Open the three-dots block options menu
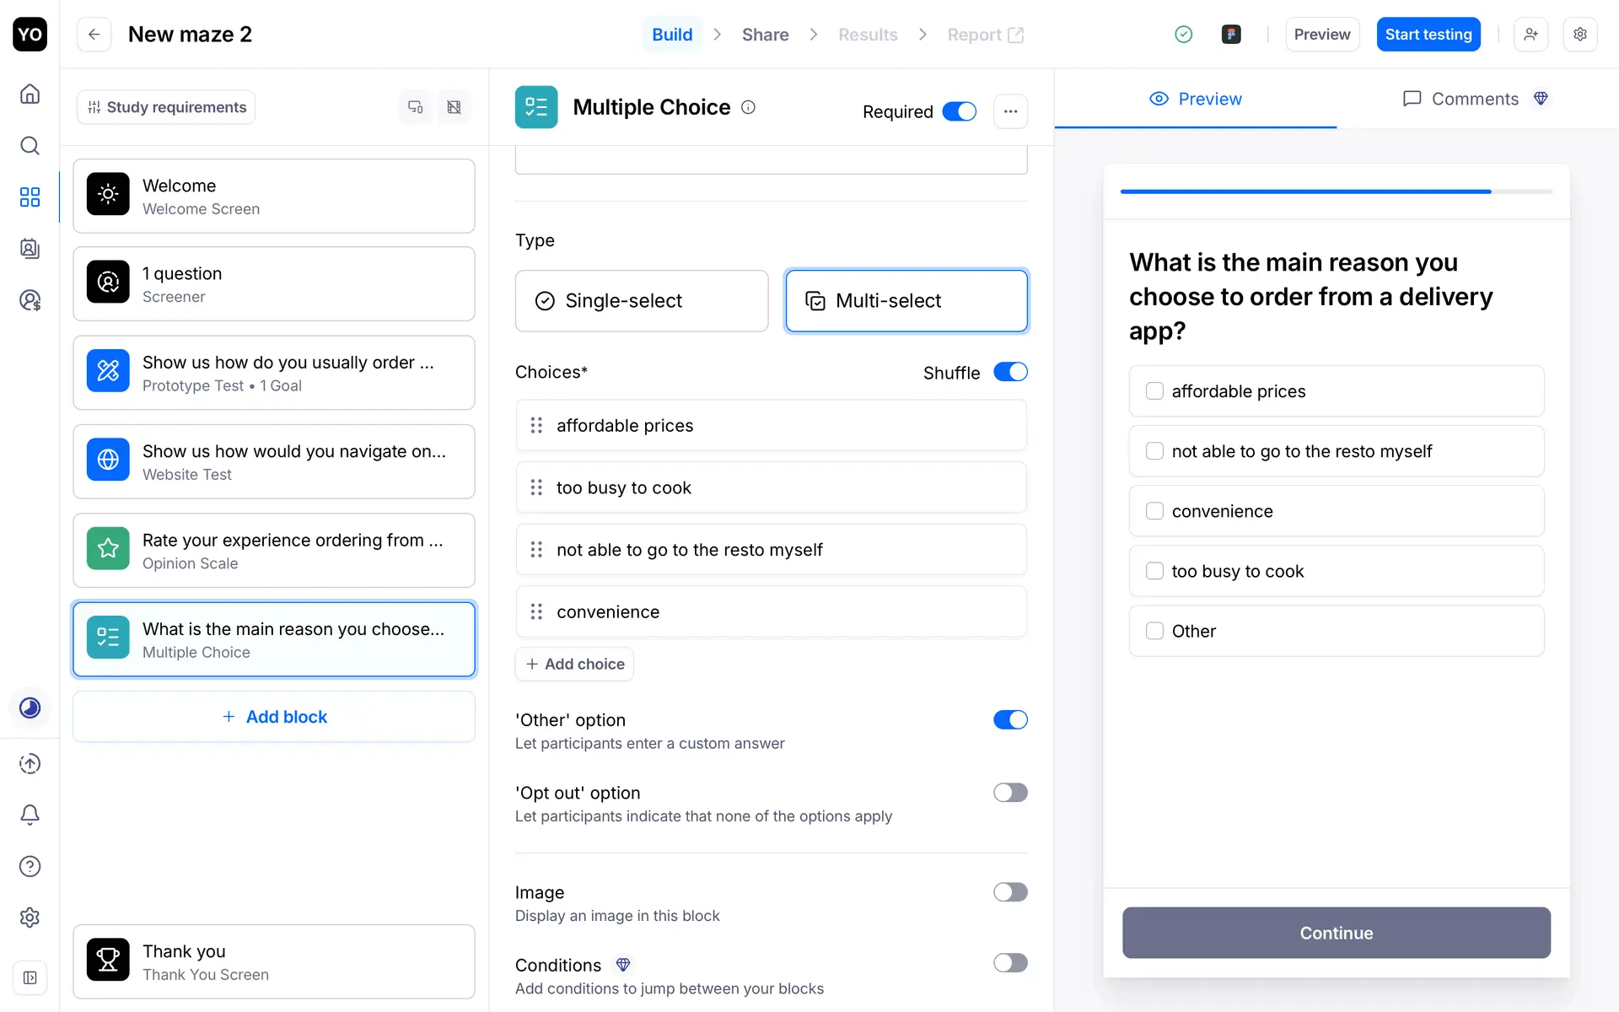The width and height of the screenshot is (1619, 1012). pyautogui.click(x=1010, y=111)
